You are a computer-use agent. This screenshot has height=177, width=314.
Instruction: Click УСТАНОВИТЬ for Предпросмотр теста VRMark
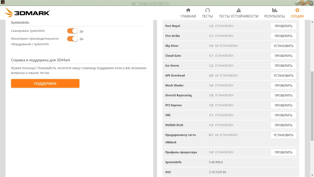(x=283, y=135)
